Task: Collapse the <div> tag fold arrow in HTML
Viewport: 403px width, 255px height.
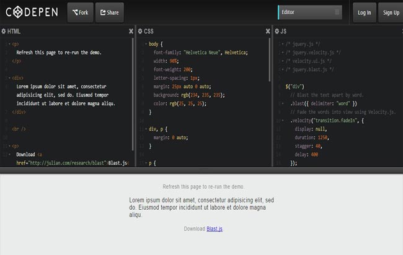Action: coord(9,78)
